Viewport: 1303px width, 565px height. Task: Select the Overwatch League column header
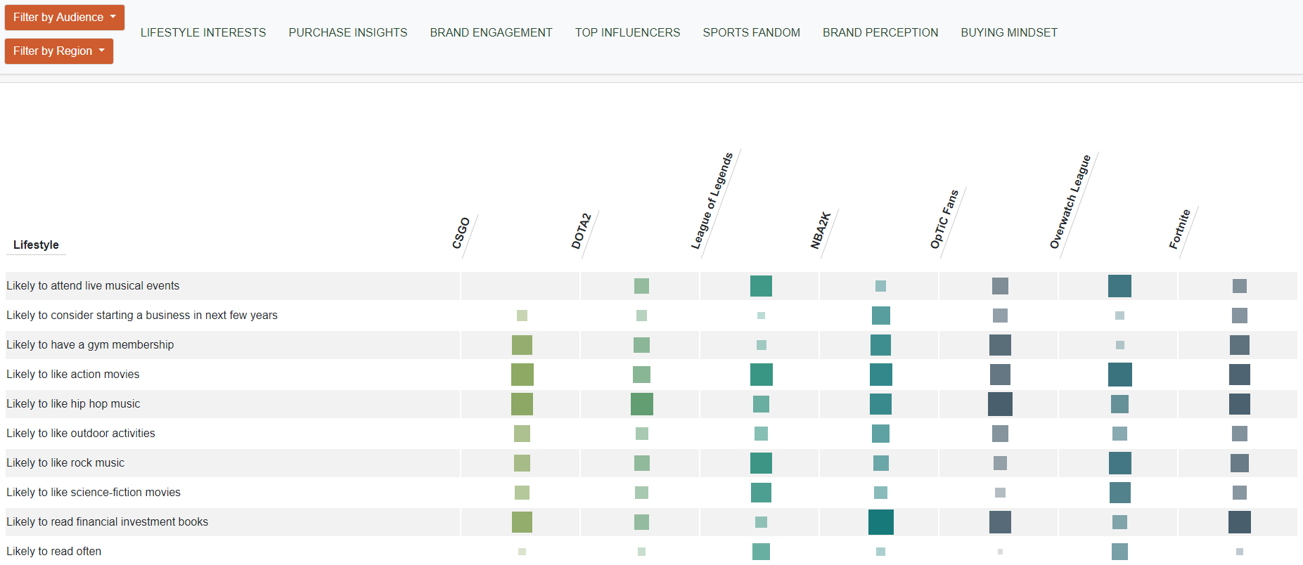[x=1070, y=202]
